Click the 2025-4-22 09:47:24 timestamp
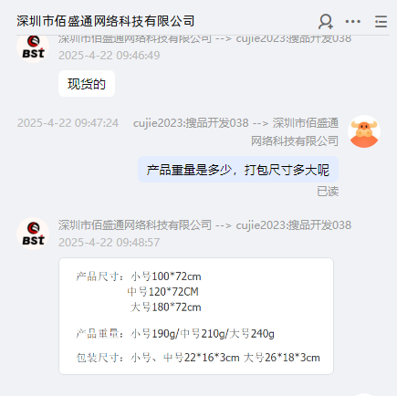The height and width of the screenshot is (396, 397). [x=68, y=123]
